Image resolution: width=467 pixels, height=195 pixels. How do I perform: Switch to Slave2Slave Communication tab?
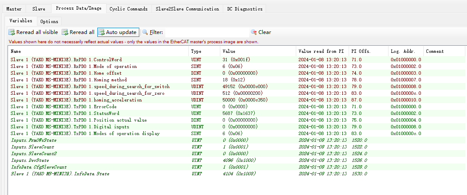pos(187,9)
